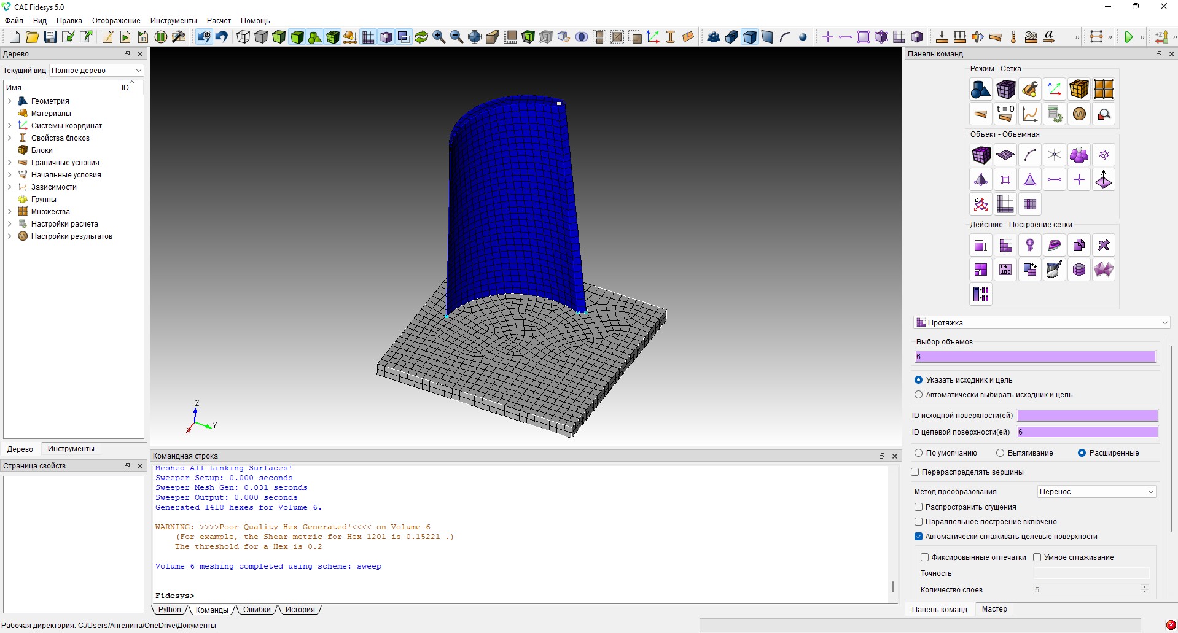Click 'ID исходной поверхности' input field
Viewport: 1178px width, 633px height.
pos(1087,416)
